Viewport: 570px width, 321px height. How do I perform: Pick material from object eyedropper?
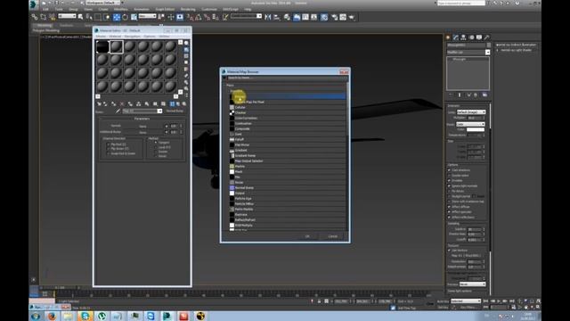click(x=118, y=111)
